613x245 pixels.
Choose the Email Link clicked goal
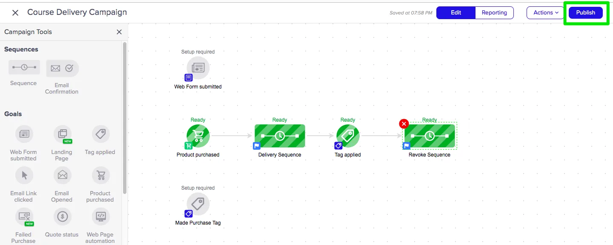coord(24,175)
